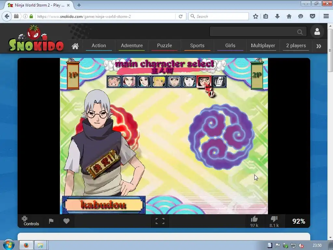Screen dimensions: 333x250
Task: Dislike the game with thumbs down
Action: pos(274,222)
